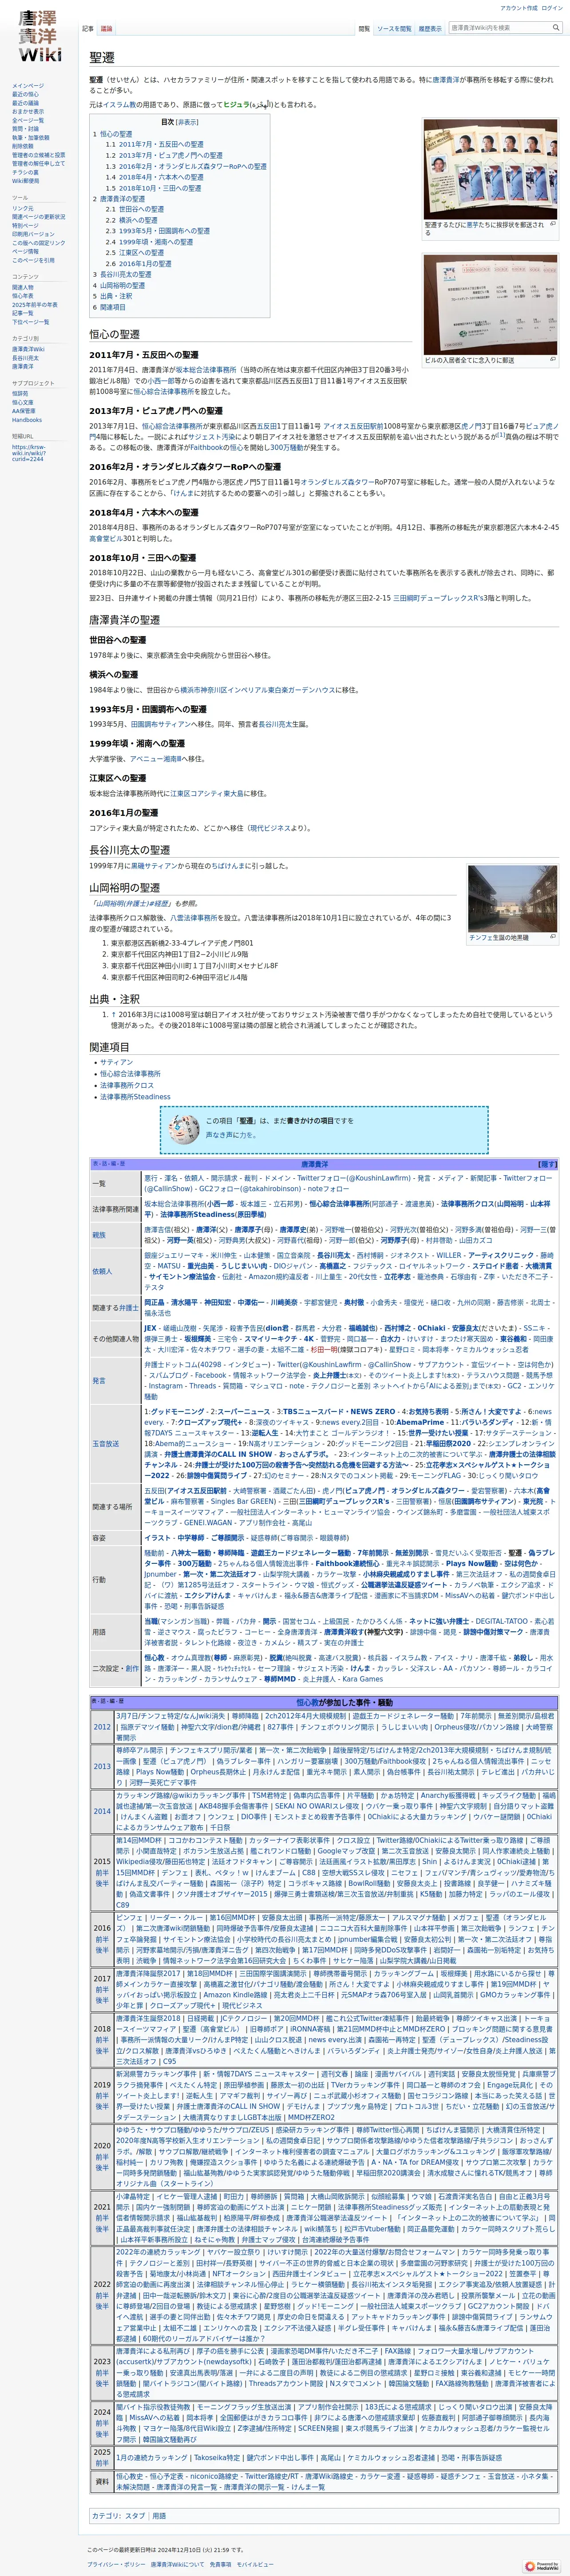The width and height of the screenshot is (570, 2576).
Task: Open 法律事務所Steadiness in the 関連項目 list
Action: pos(135,1096)
